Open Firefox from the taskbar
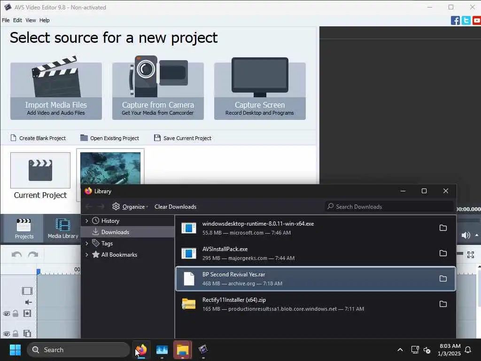 (141, 350)
